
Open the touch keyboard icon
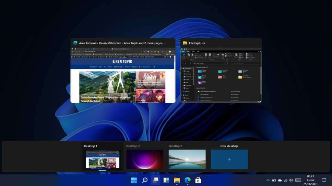(x=298, y=180)
